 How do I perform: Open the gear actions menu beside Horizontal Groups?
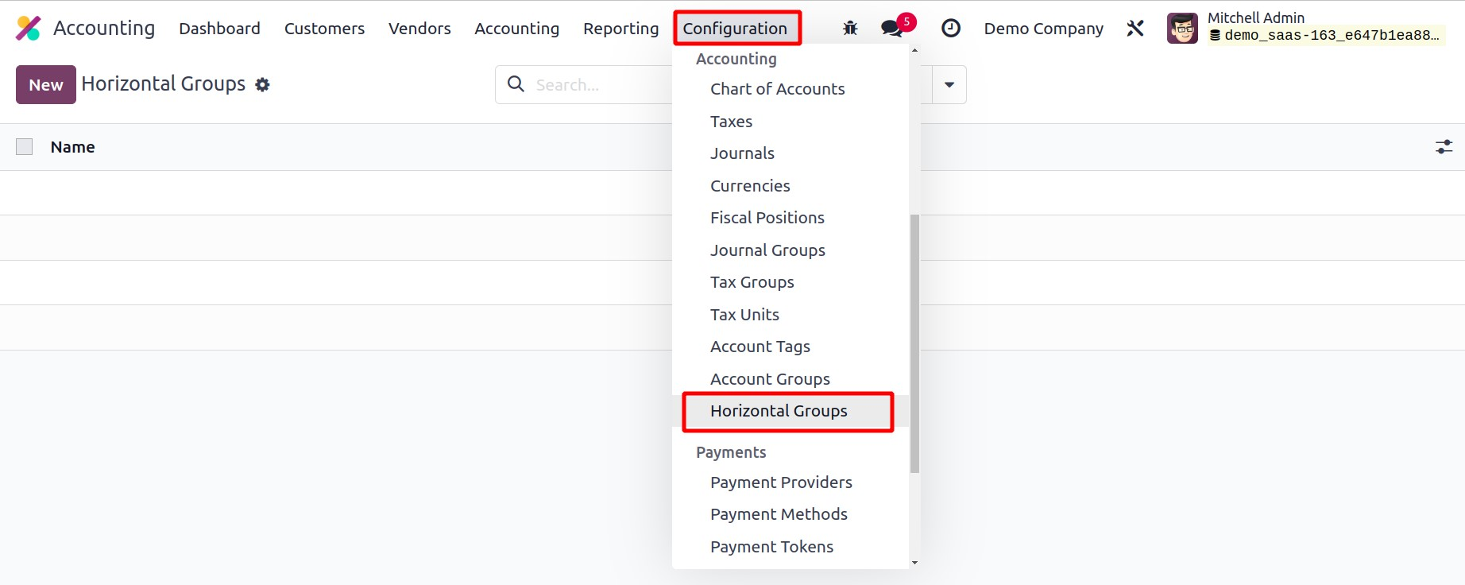(x=262, y=85)
